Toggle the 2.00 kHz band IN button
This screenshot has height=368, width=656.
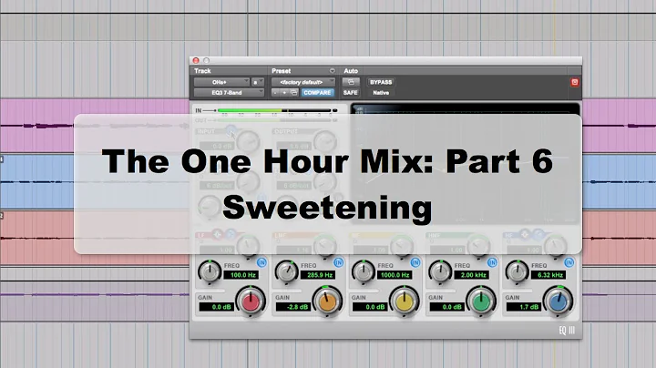point(492,262)
